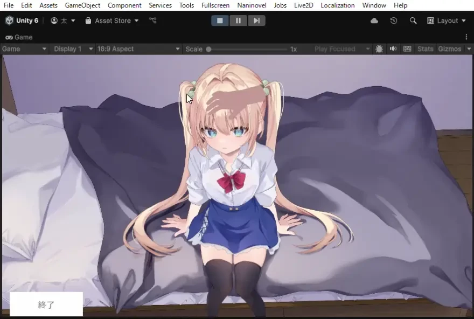Open the version control graph icon
The height and width of the screenshot is (319, 474).
pos(152,20)
